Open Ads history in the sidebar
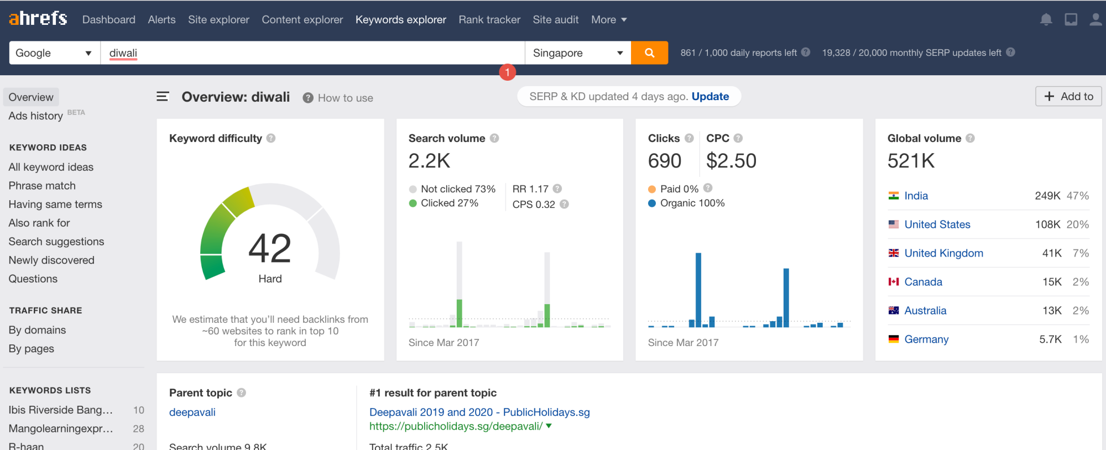The width and height of the screenshot is (1106, 450). (x=35, y=116)
